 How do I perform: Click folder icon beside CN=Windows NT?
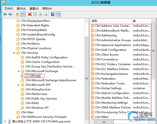(x=22, y=108)
